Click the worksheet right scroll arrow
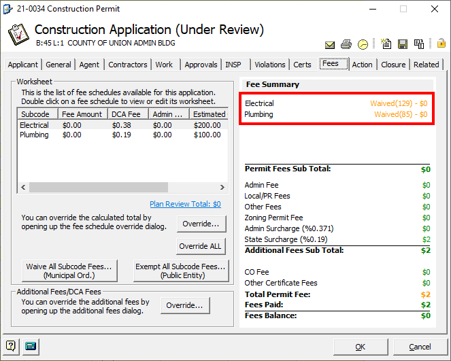This screenshot has height=361, width=451. coord(222,187)
